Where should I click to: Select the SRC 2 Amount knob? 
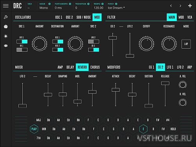75,44
